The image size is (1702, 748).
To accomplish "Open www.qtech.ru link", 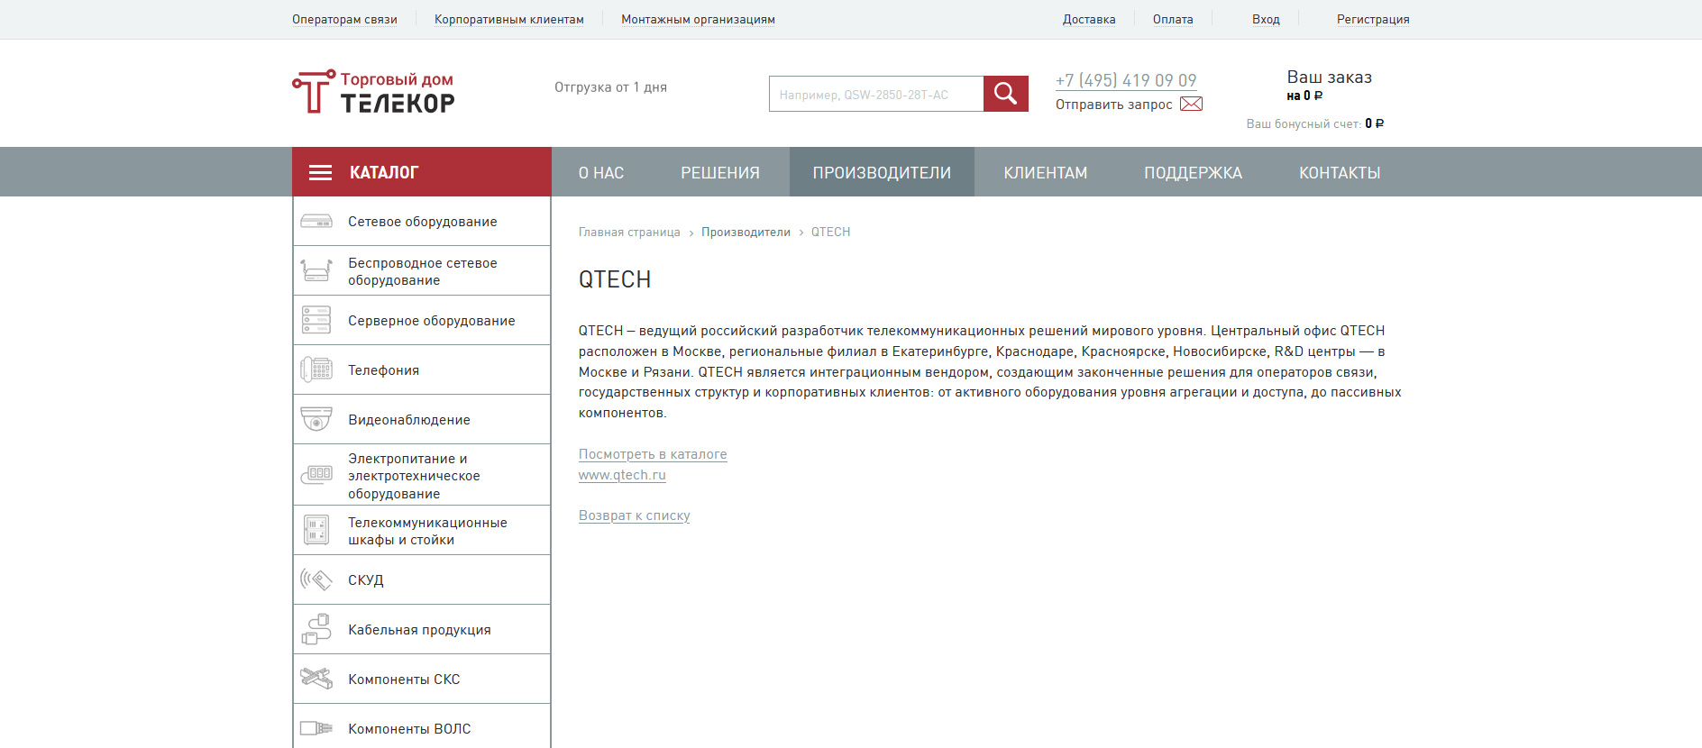I will 622,475.
